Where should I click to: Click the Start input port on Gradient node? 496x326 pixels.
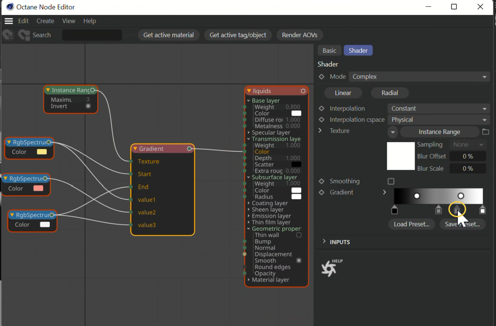(131, 174)
